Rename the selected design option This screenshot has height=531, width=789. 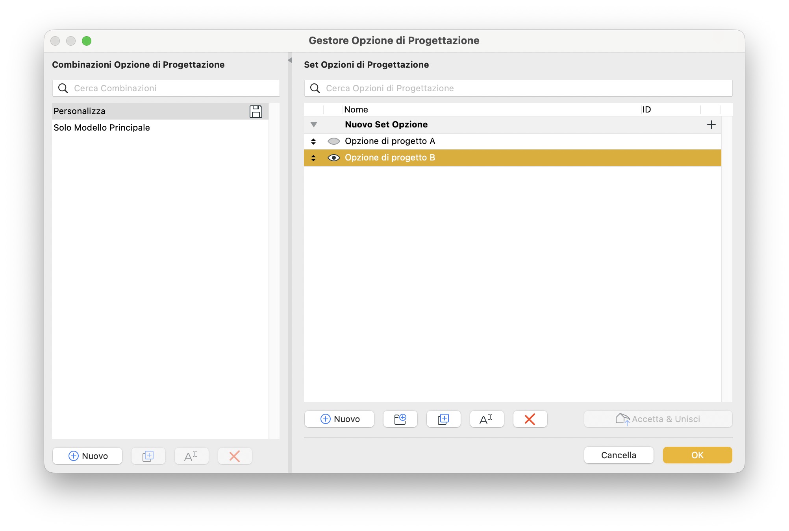click(487, 419)
